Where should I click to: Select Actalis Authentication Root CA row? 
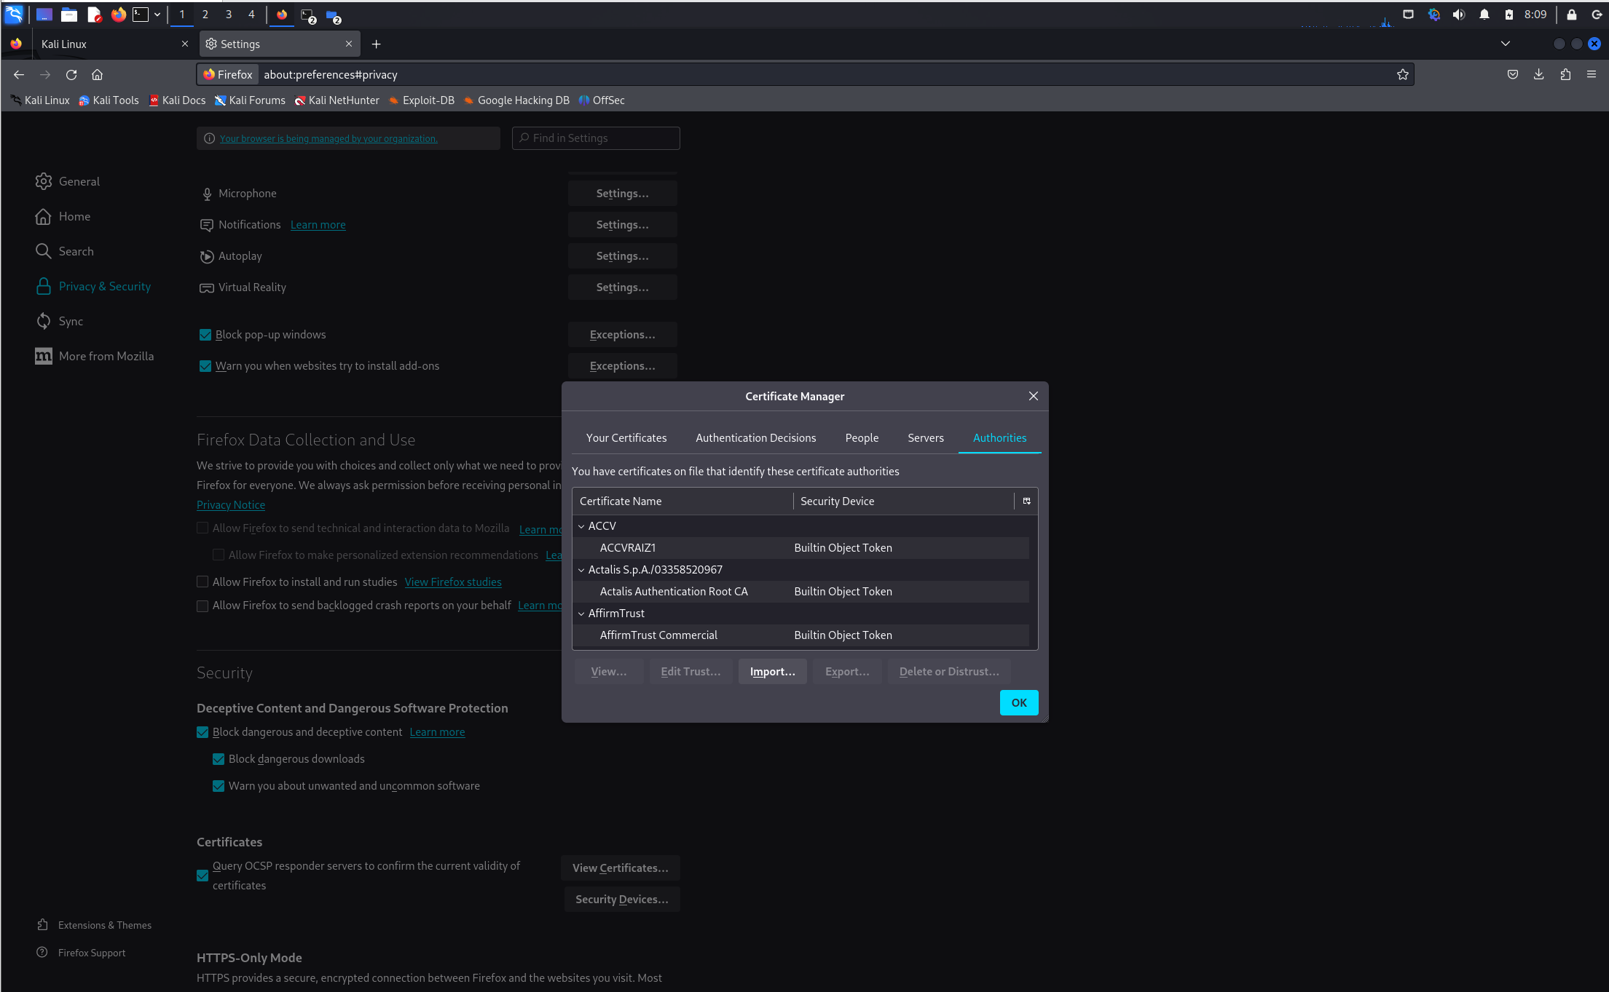coord(801,592)
